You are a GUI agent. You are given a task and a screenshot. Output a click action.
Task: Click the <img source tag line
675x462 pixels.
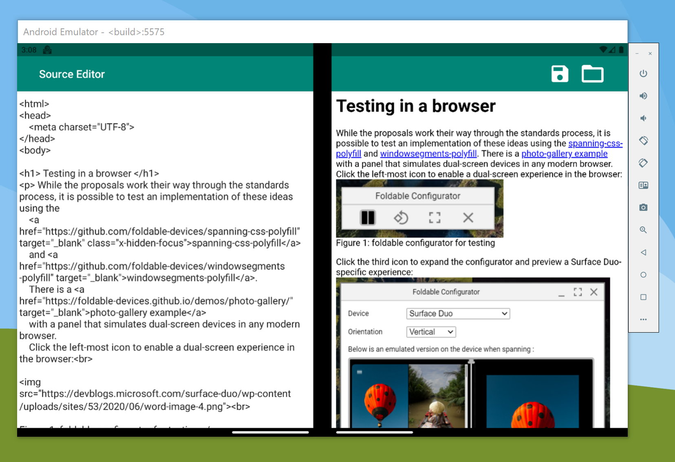[30, 382]
